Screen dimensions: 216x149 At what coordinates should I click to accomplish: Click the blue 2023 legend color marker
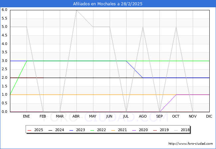pos(71,130)
